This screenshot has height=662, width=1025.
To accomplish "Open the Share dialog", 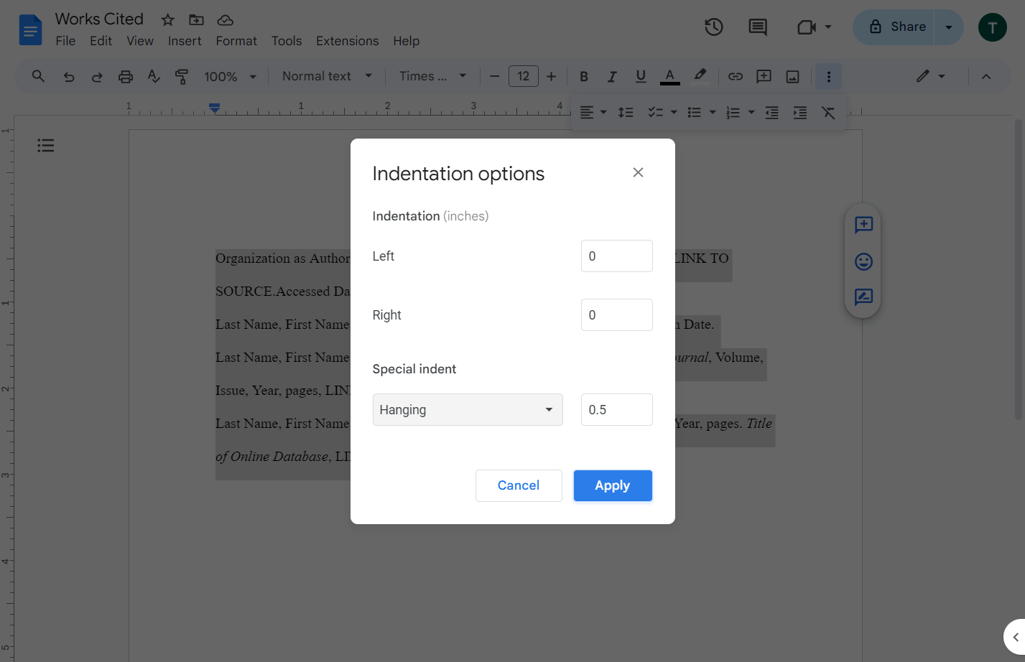I will [x=894, y=27].
